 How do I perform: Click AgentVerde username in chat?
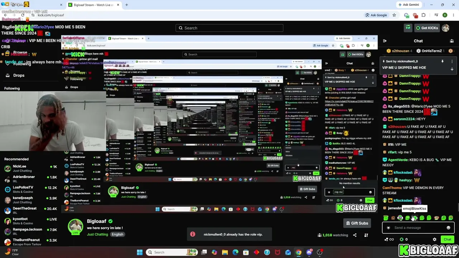[x=398, y=160]
